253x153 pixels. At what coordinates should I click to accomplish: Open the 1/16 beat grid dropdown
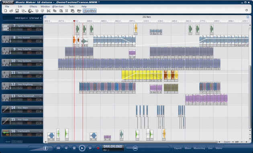click(35, 18)
